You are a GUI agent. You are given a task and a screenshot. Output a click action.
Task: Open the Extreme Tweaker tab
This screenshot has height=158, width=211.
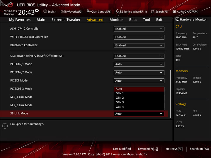tap(66, 20)
